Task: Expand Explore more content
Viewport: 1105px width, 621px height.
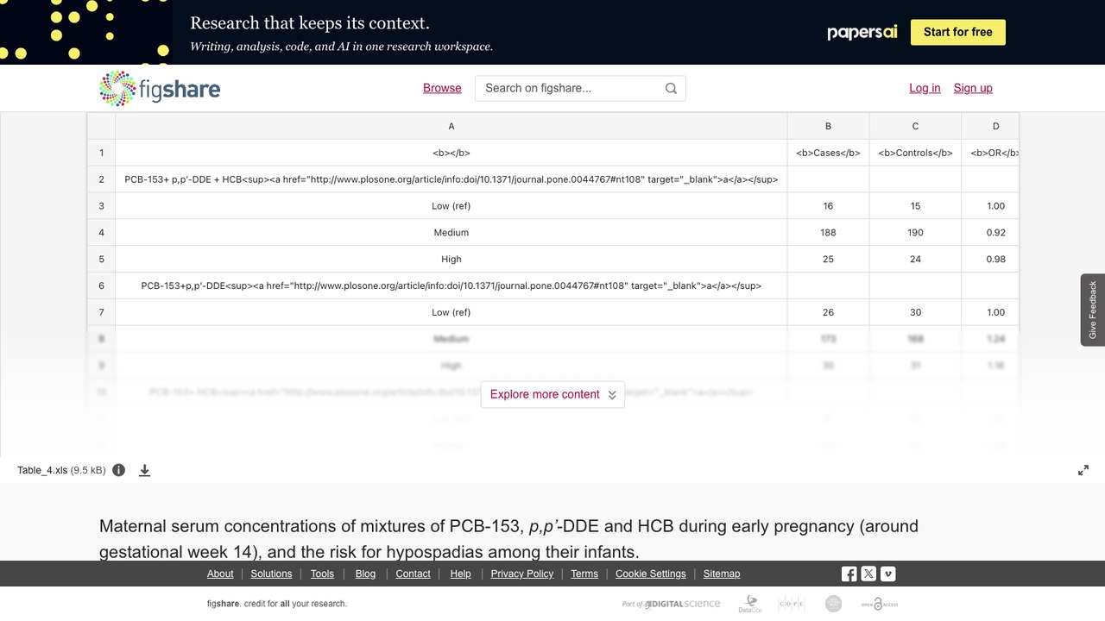Action: click(552, 394)
